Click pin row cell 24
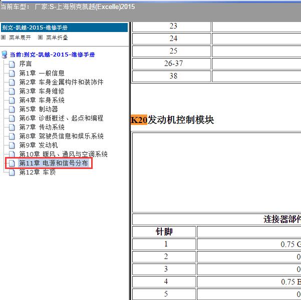Viewport: 301px width, 300px height. [172, 38]
